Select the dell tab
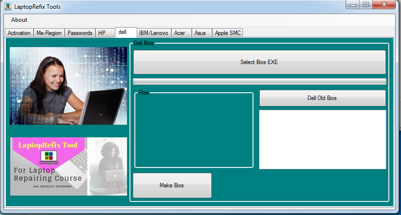 [126, 32]
